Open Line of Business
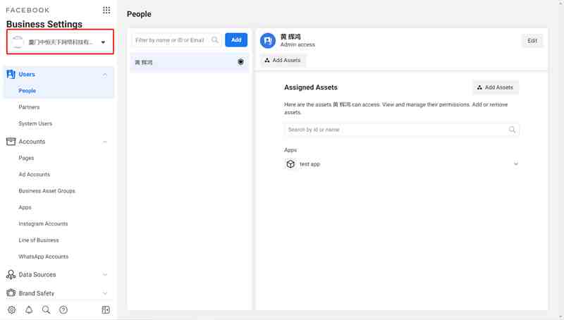Image resolution: width=564 pixels, height=320 pixels. tap(39, 240)
